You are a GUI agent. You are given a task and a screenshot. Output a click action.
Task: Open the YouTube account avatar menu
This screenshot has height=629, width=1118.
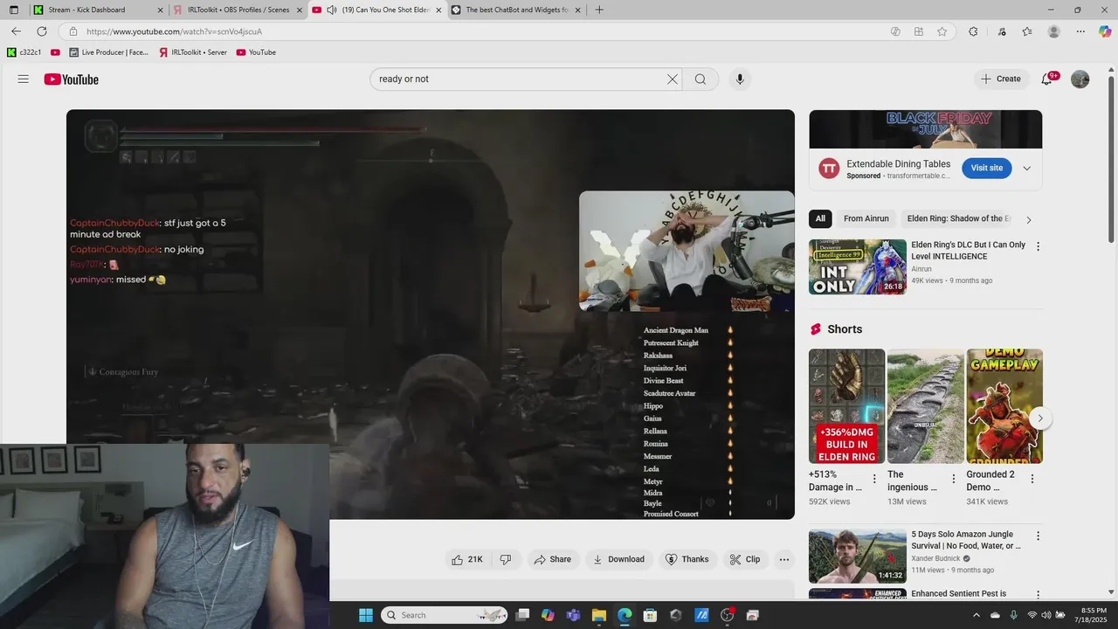coord(1080,79)
